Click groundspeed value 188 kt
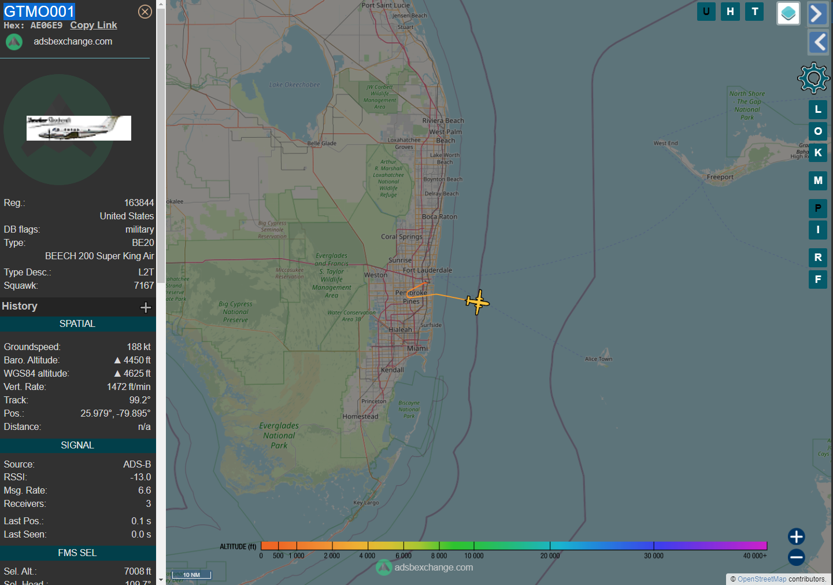 139,347
